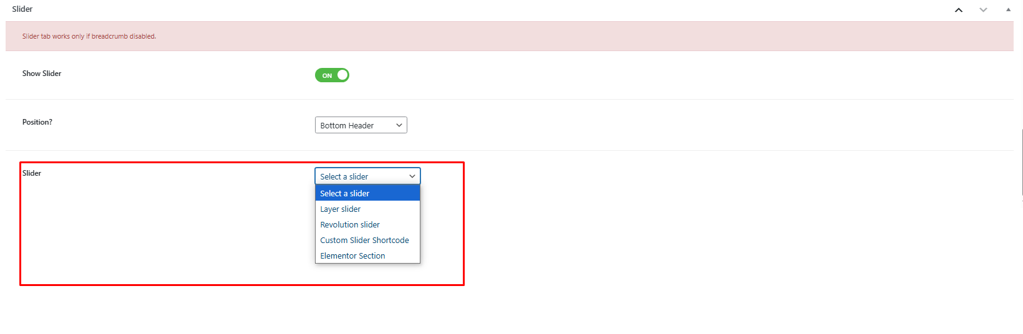Click the move up arrow in Slider panel header
Image resolution: width=1023 pixels, height=334 pixels.
click(959, 10)
